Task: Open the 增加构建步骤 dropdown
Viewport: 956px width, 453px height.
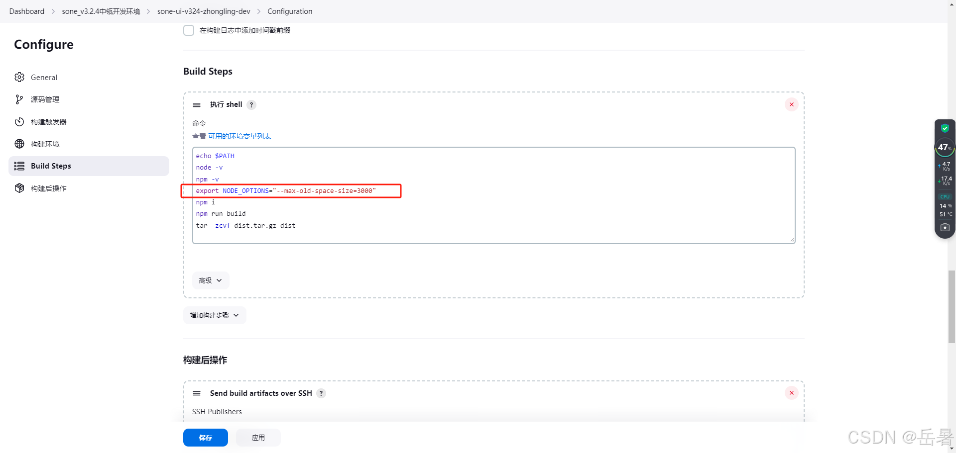Action: [x=214, y=315]
